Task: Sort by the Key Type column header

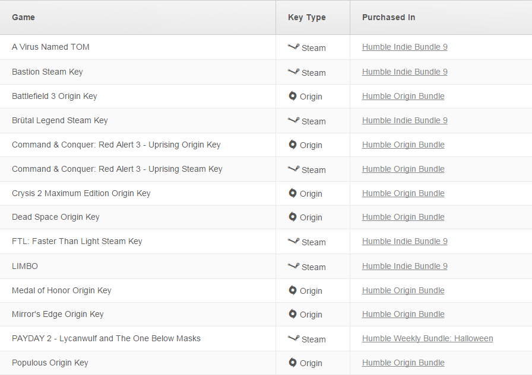Action: tap(307, 17)
